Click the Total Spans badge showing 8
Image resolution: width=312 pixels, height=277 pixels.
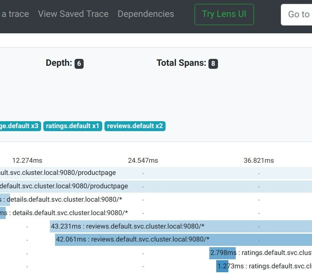point(213,64)
